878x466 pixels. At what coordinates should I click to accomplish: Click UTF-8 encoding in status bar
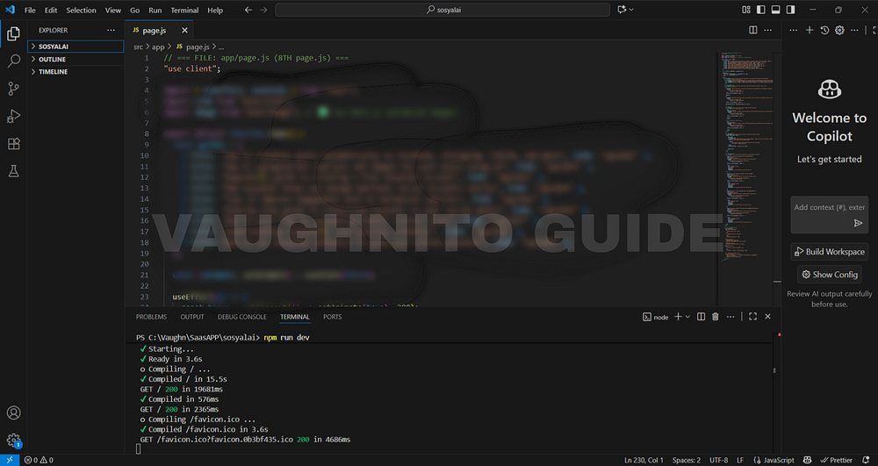[718, 460]
